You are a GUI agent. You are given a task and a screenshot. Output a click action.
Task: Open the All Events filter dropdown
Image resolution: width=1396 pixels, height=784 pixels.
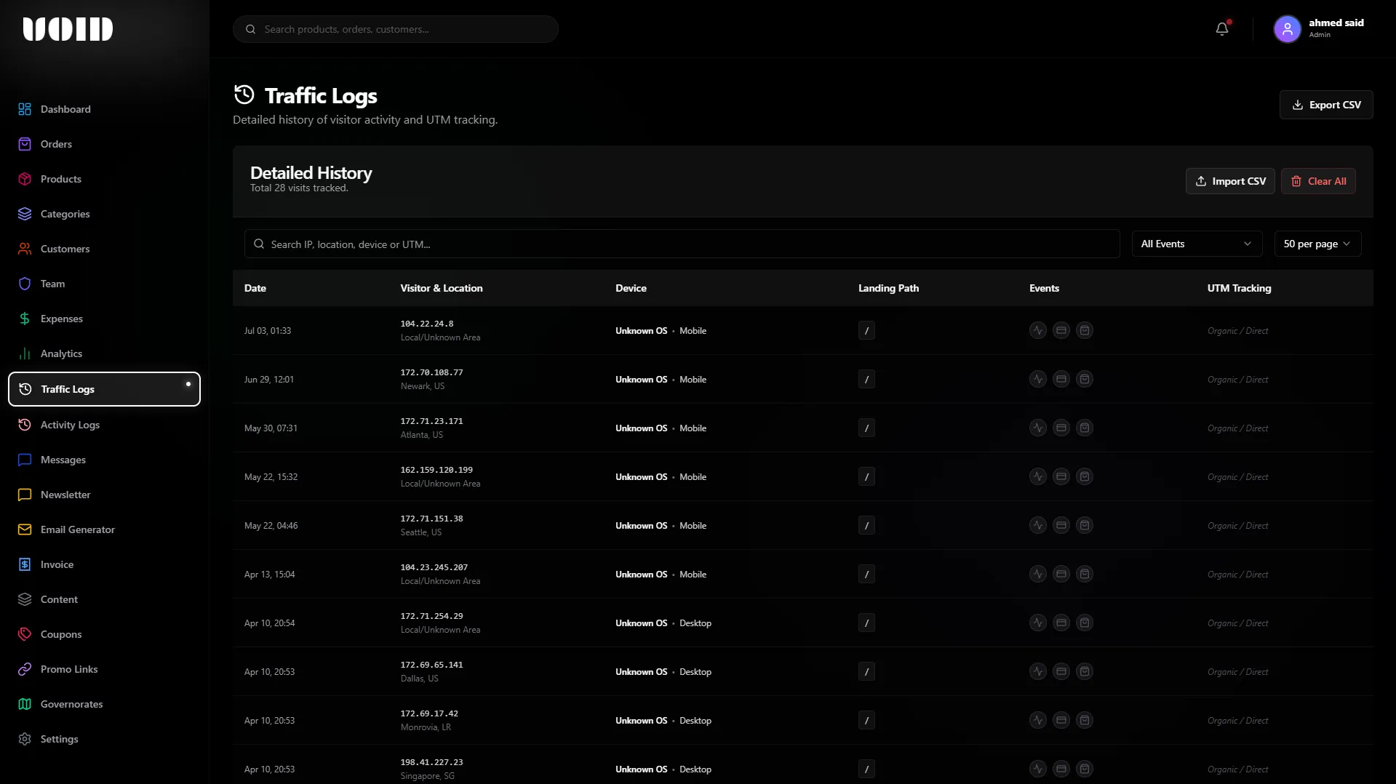click(1196, 244)
